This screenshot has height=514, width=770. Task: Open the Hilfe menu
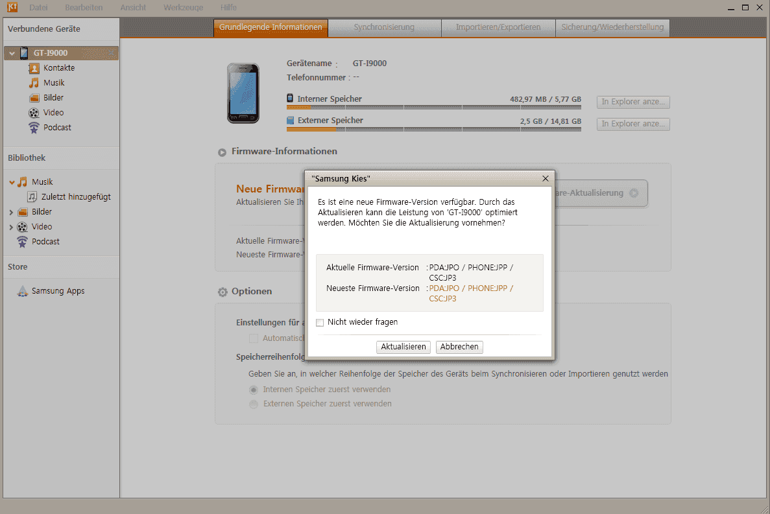tap(228, 7)
